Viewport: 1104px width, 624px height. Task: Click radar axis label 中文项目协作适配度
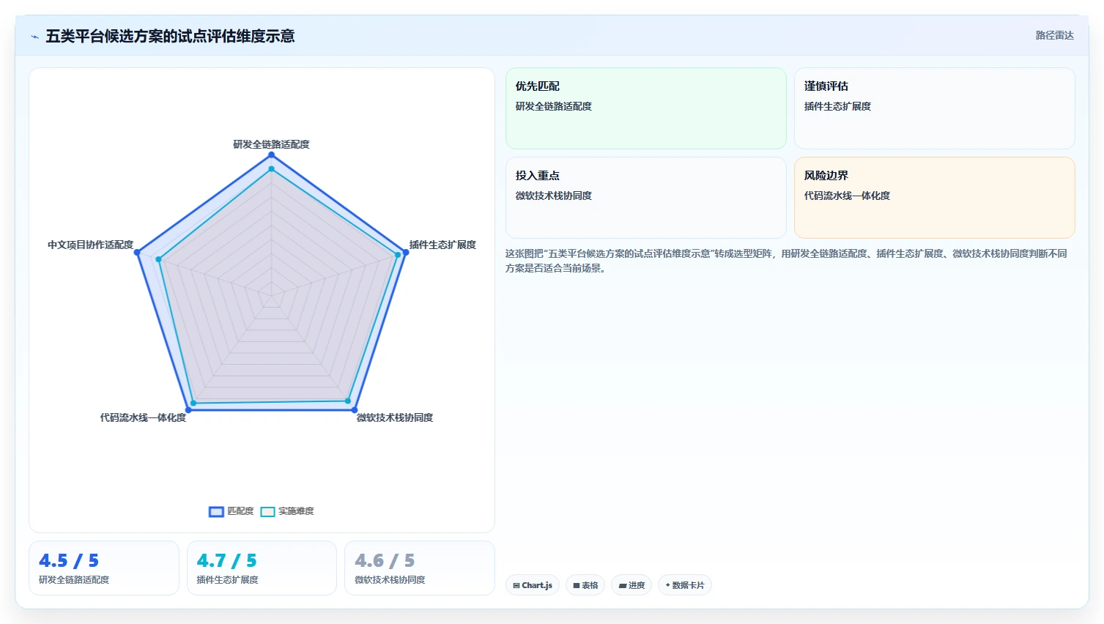(91, 245)
